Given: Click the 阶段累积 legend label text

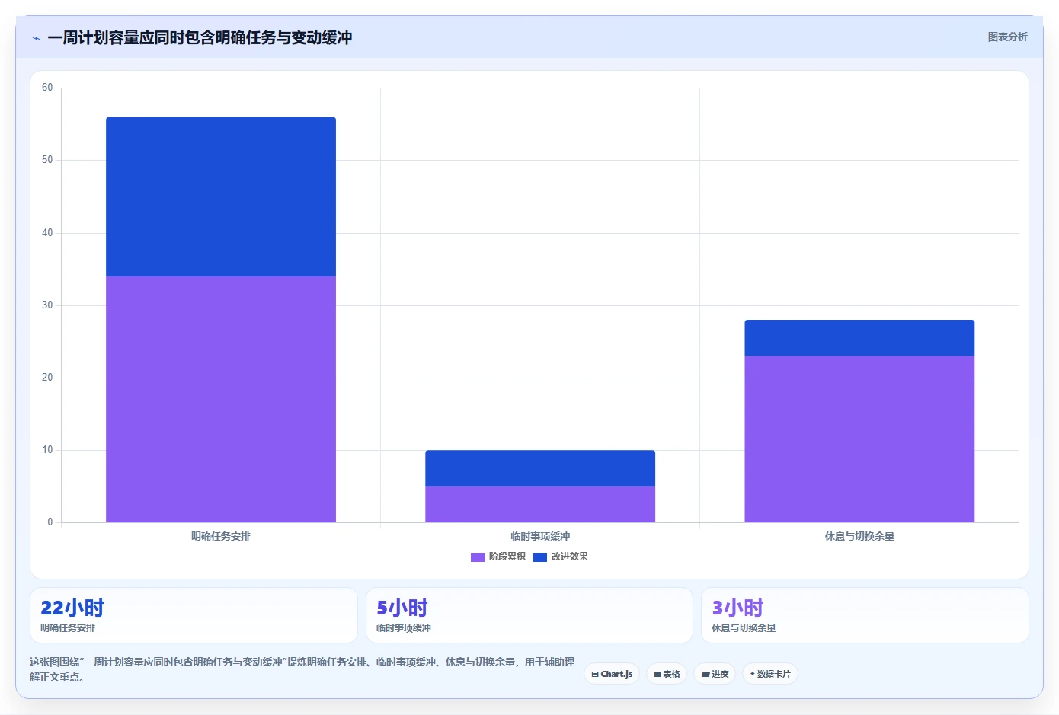Looking at the screenshot, I should (x=507, y=557).
